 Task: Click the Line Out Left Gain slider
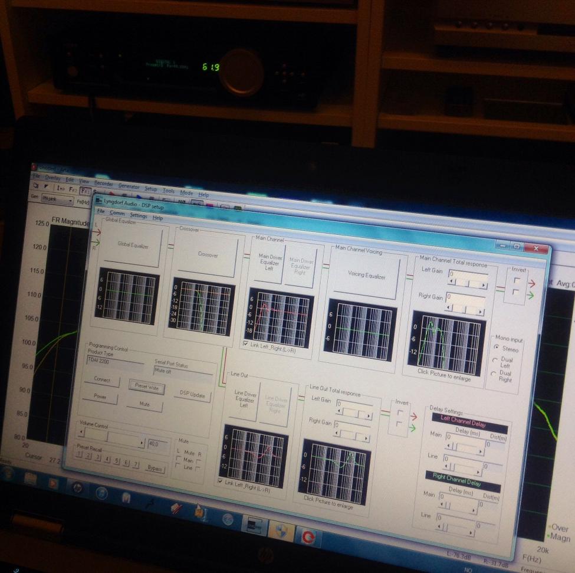(x=353, y=414)
